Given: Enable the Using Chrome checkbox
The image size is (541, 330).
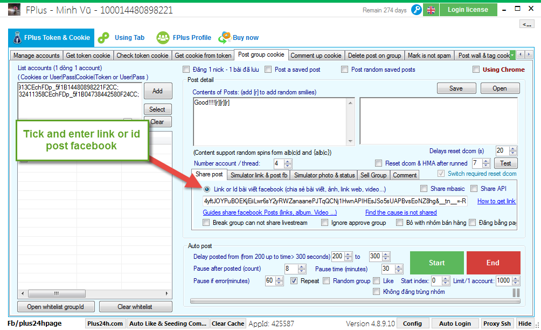Looking at the screenshot, I should coord(476,70).
